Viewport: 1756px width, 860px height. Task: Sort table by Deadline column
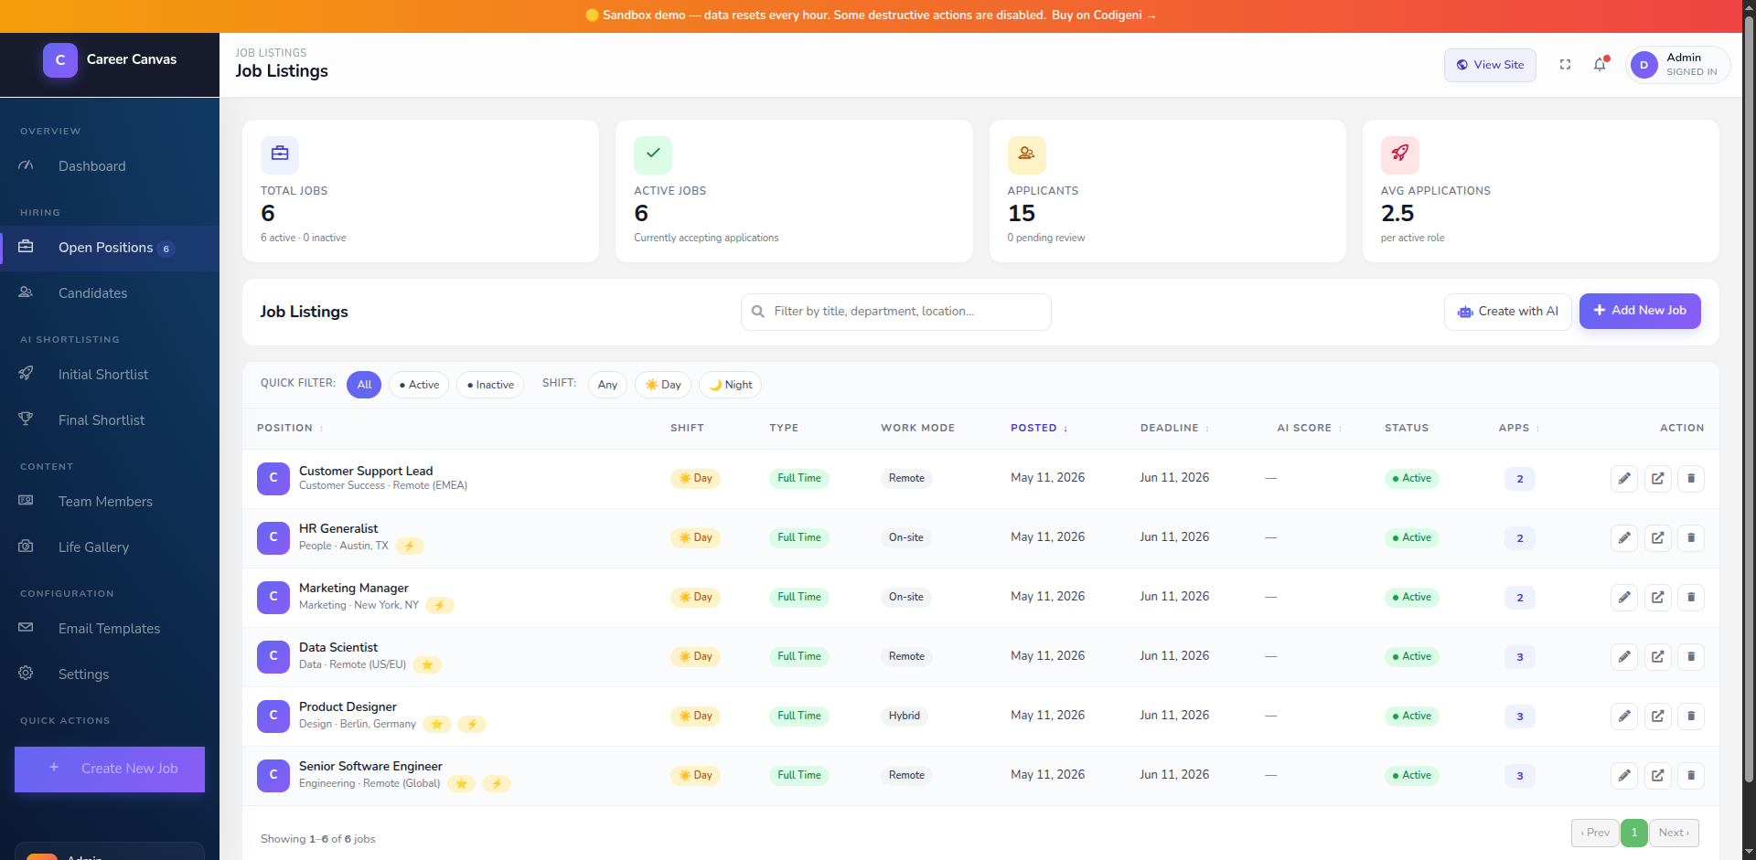pyautogui.click(x=1174, y=428)
